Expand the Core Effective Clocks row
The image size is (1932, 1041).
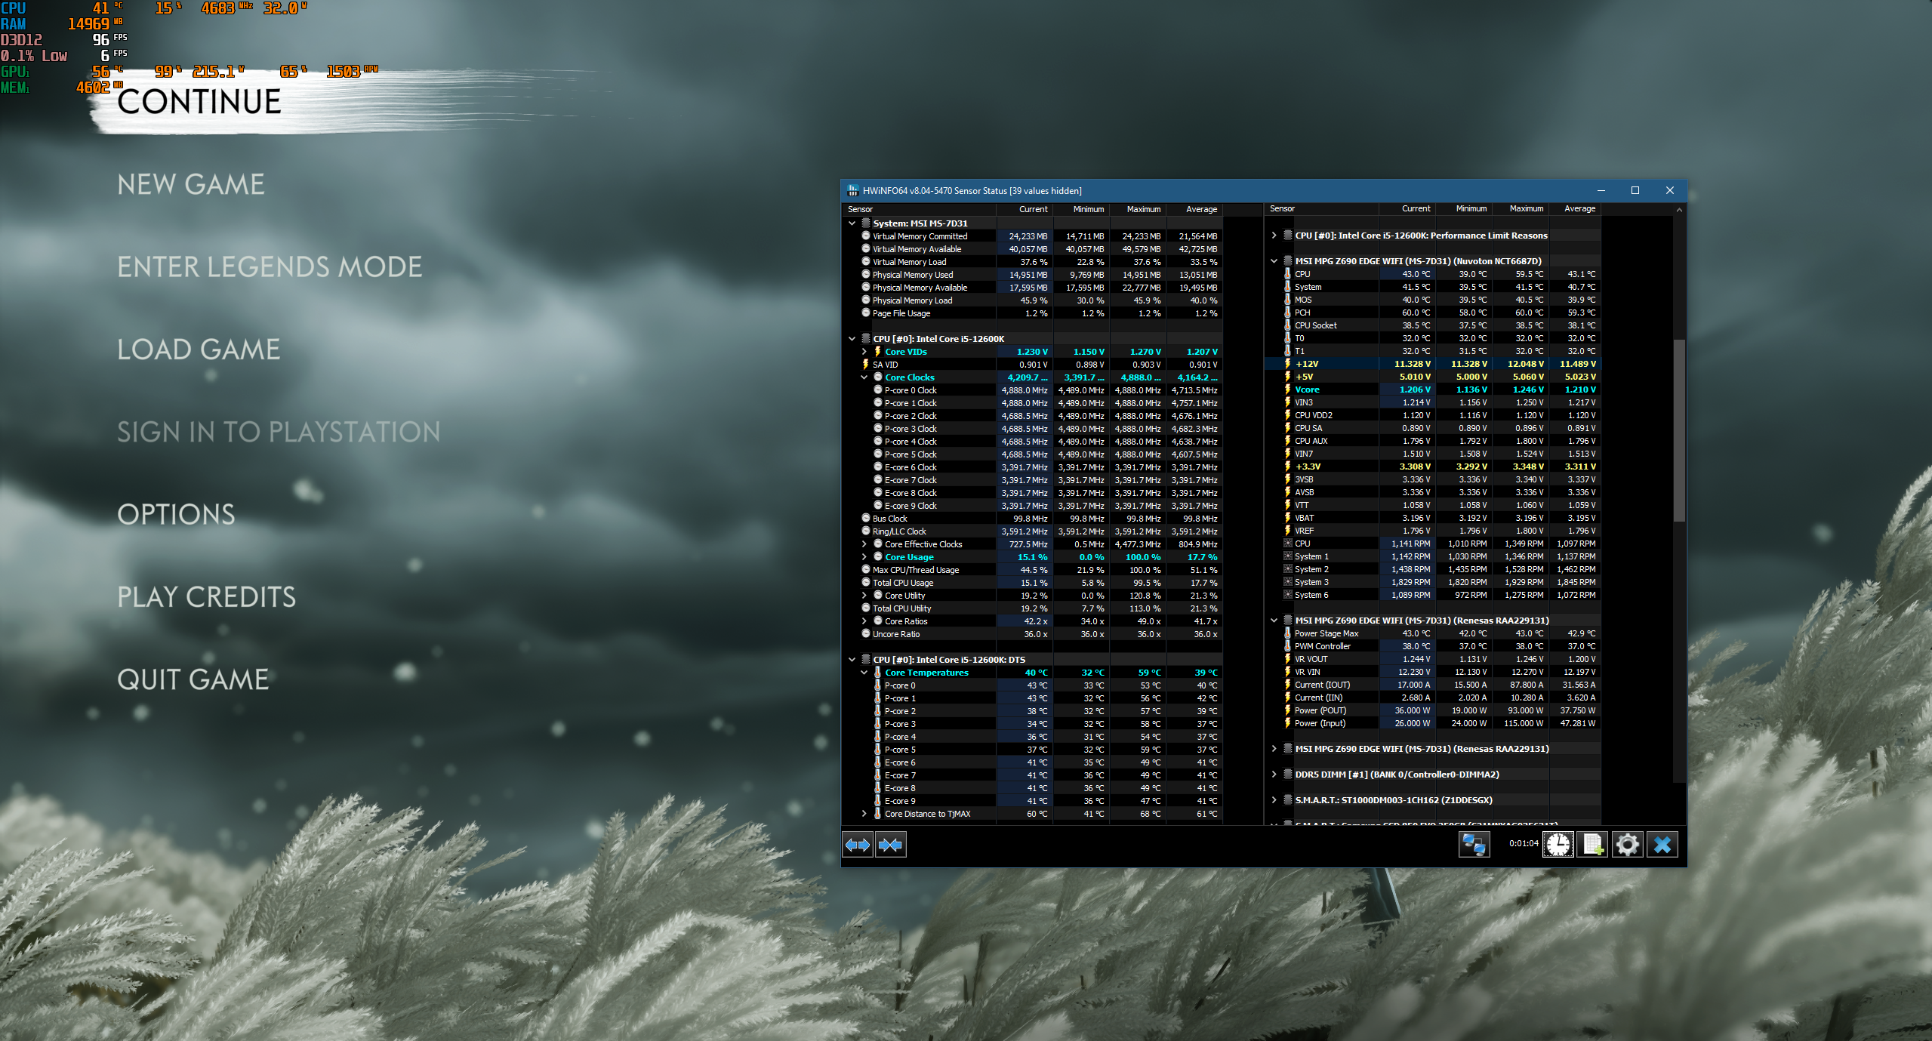click(864, 544)
